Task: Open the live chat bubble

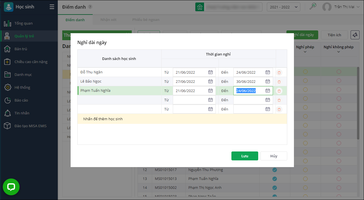Action: (11, 187)
